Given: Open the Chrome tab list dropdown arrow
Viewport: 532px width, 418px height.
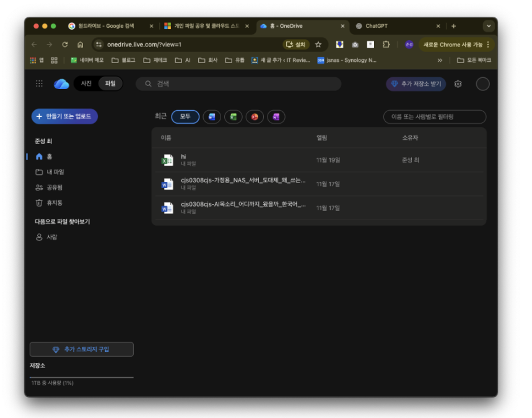Looking at the screenshot, I should 487,26.
